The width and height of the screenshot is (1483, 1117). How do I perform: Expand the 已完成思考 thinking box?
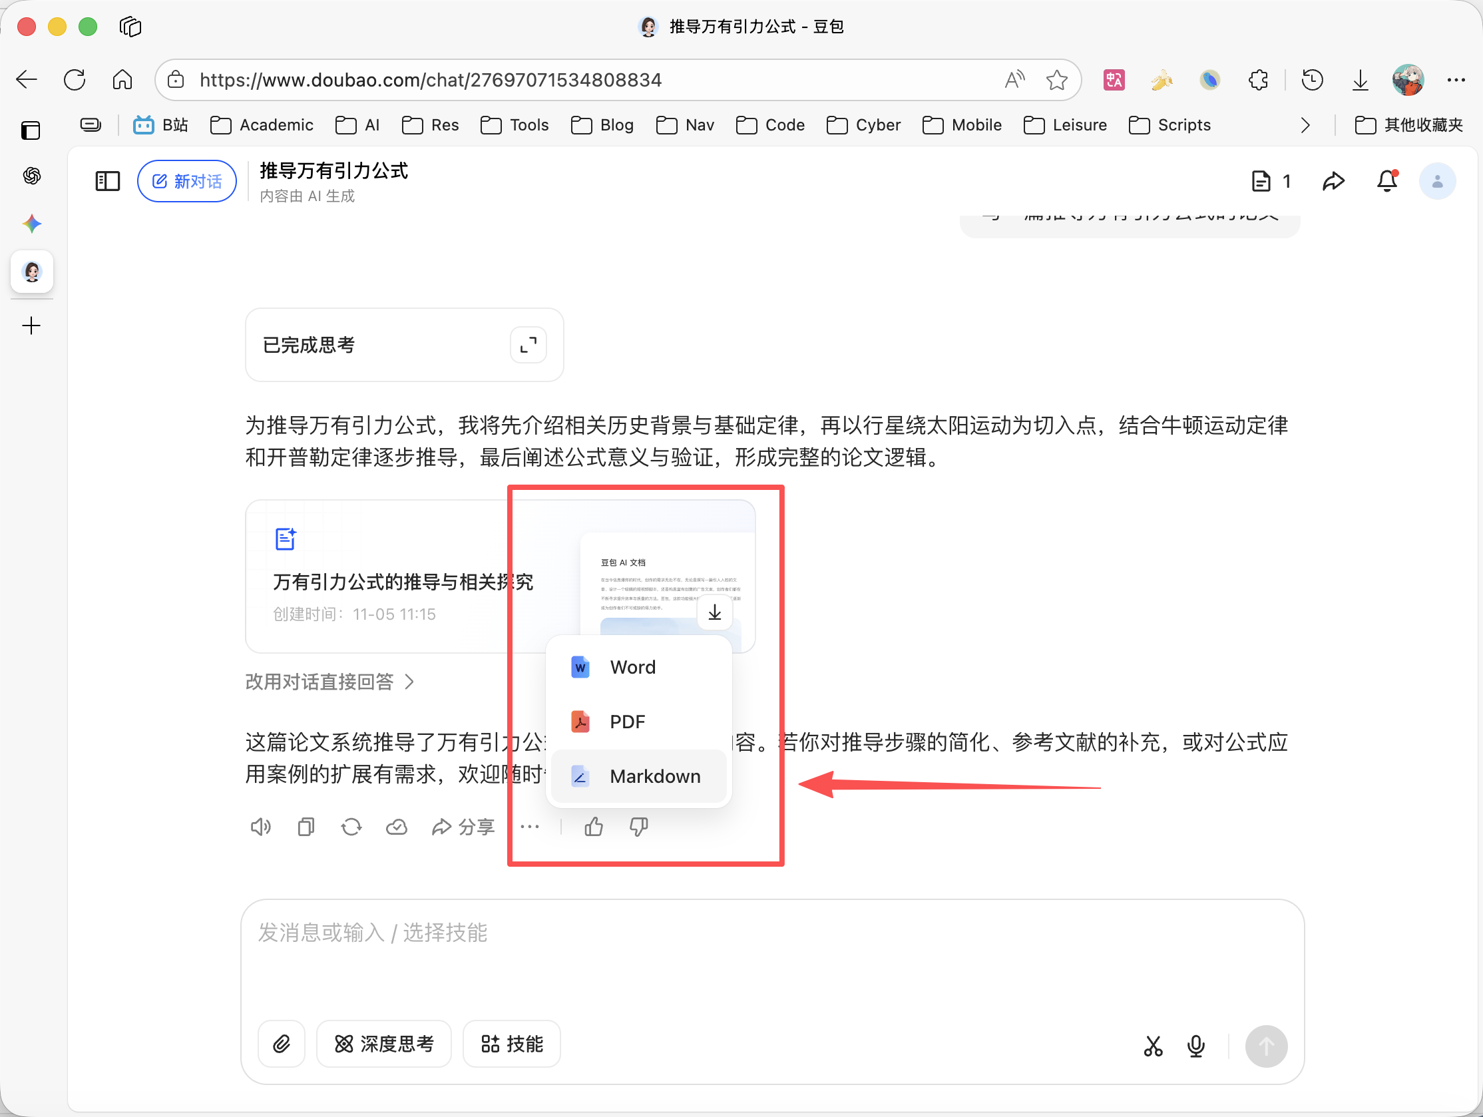pos(528,345)
